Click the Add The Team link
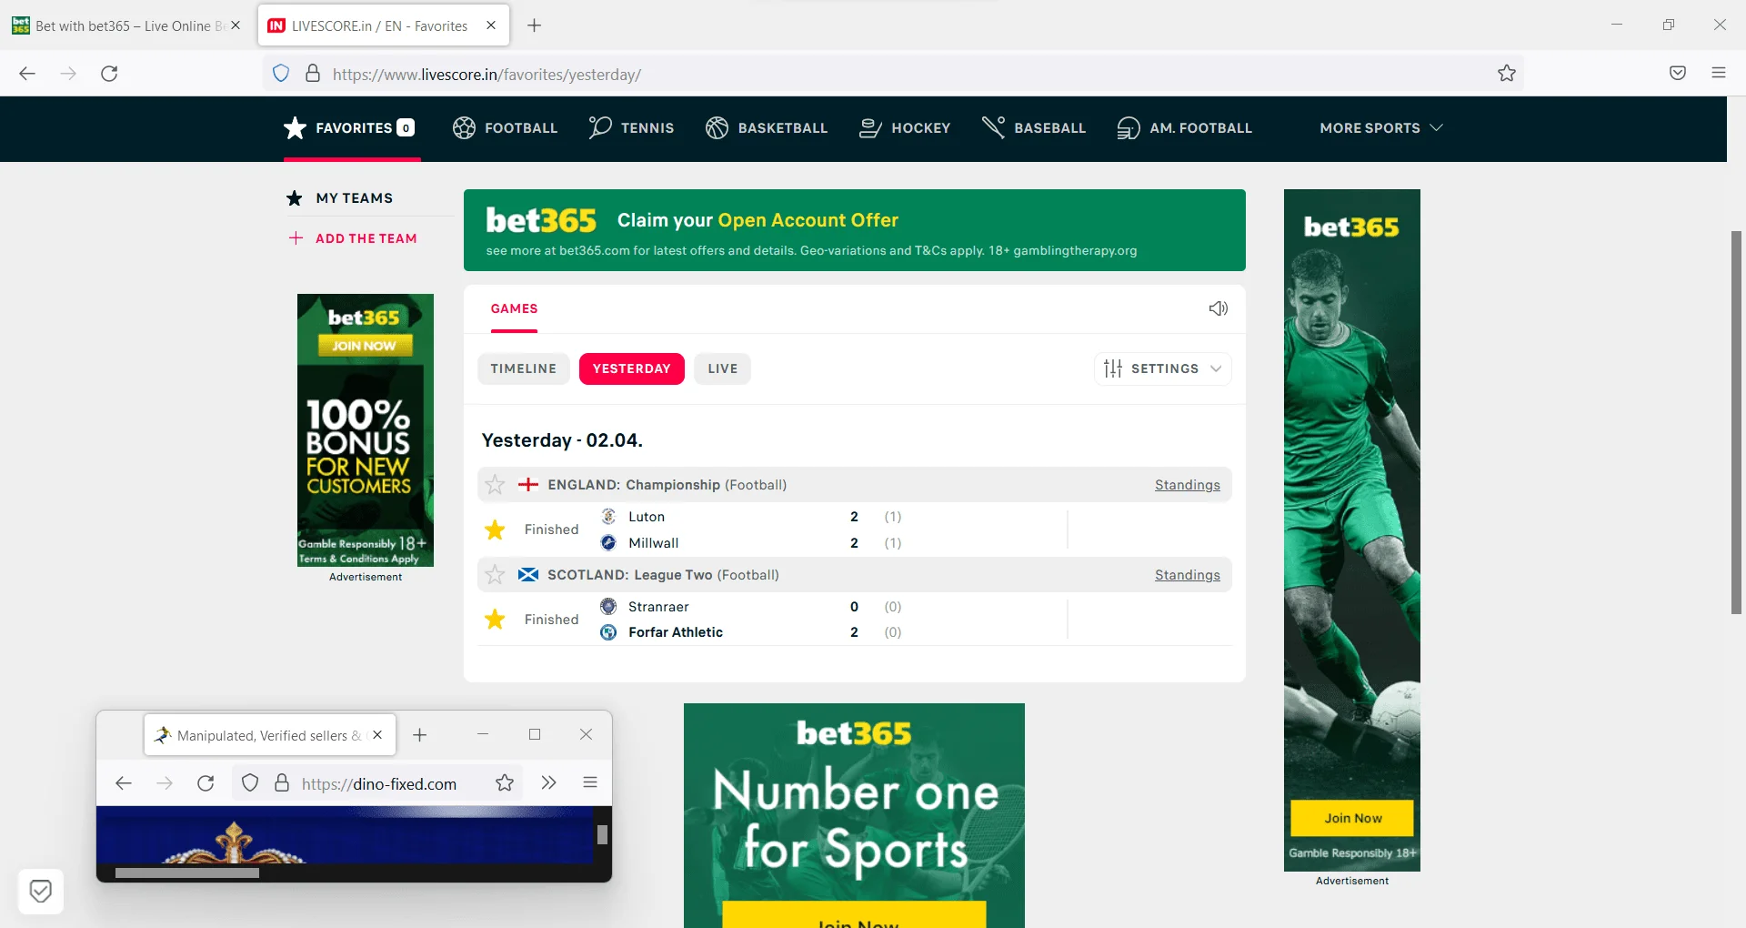Viewport: 1746px width, 928px height. pyautogui.click(x=366, y=238)
